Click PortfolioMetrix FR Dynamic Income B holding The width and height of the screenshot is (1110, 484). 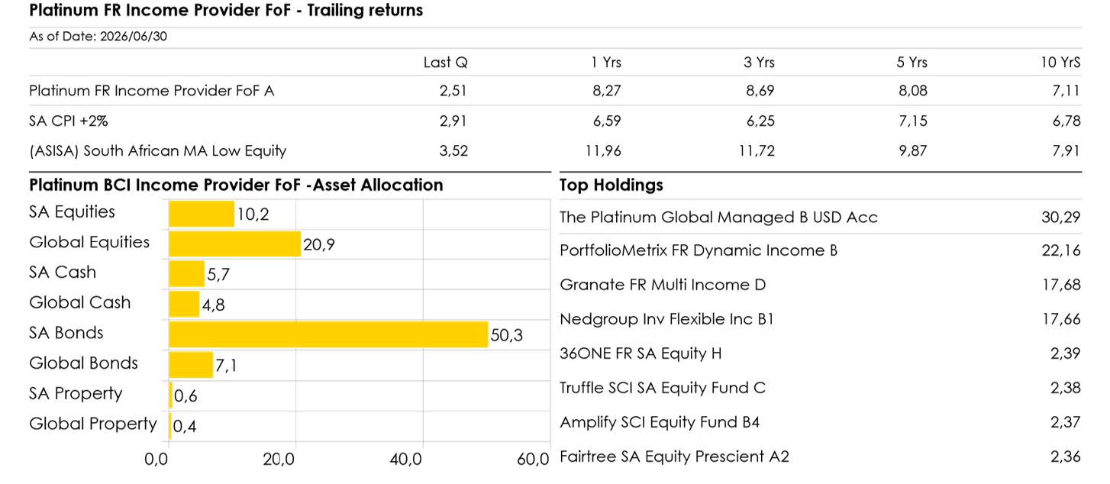click(699, 250)
